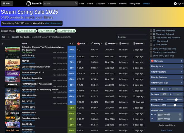Click the View other events link

coord(53,23)
